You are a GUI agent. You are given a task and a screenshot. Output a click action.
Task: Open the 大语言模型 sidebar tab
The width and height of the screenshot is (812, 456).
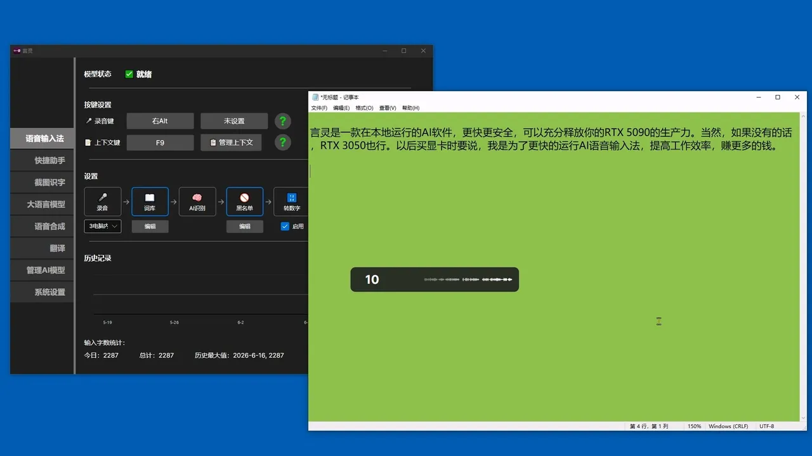click(x=43, y=204)
